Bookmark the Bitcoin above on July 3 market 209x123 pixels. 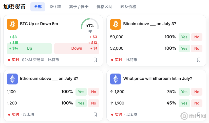pyautogui.click(x=198, y=60)
